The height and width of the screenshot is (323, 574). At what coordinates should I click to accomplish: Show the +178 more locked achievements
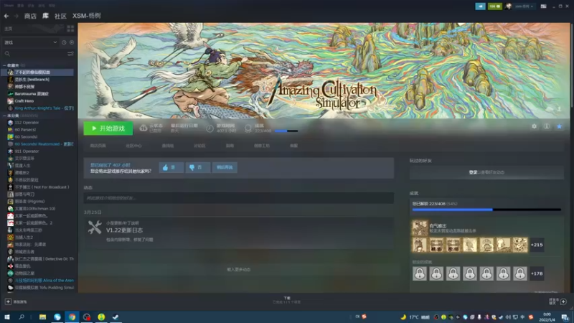(537, 273)
